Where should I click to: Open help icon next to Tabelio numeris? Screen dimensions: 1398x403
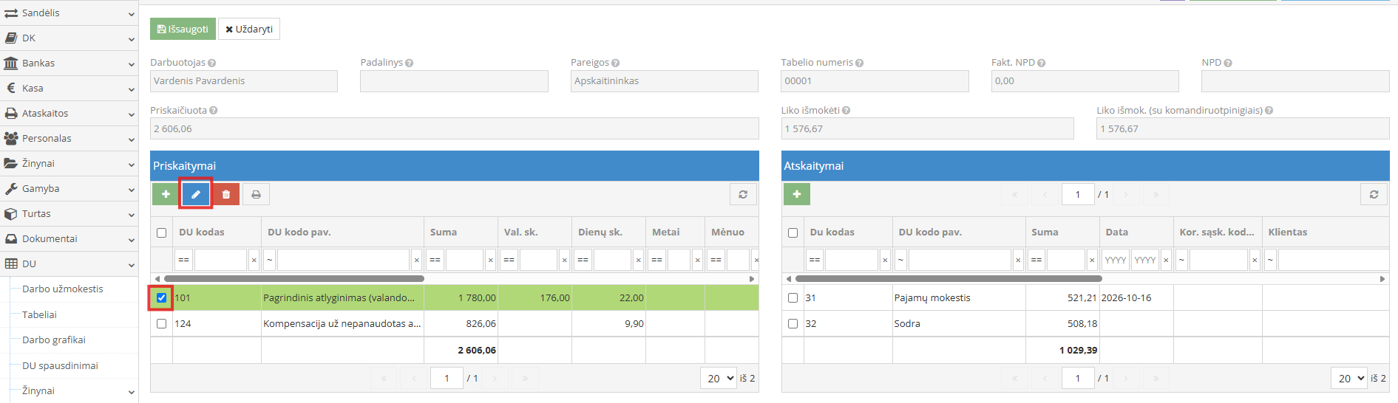point(859,63)
